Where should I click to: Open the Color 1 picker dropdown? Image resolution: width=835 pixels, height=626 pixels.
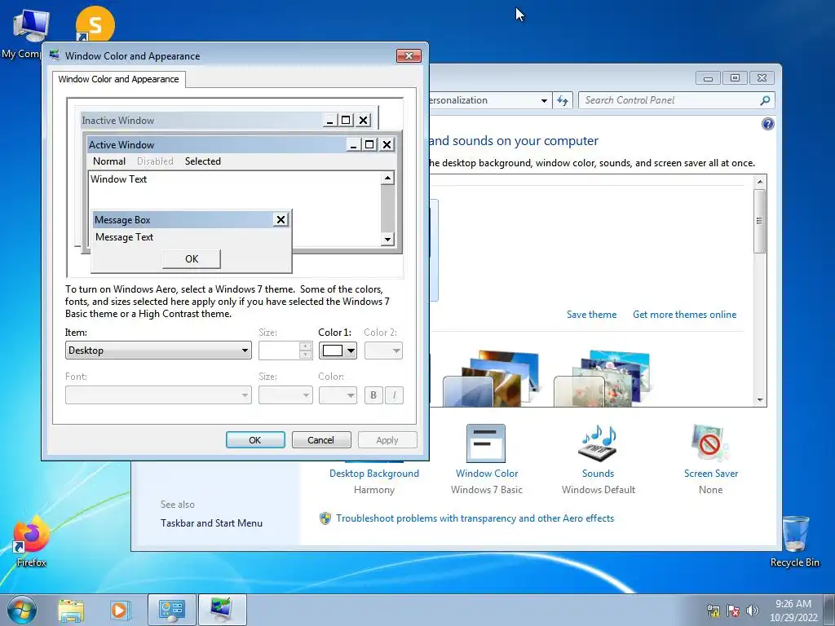pos(338,350)
